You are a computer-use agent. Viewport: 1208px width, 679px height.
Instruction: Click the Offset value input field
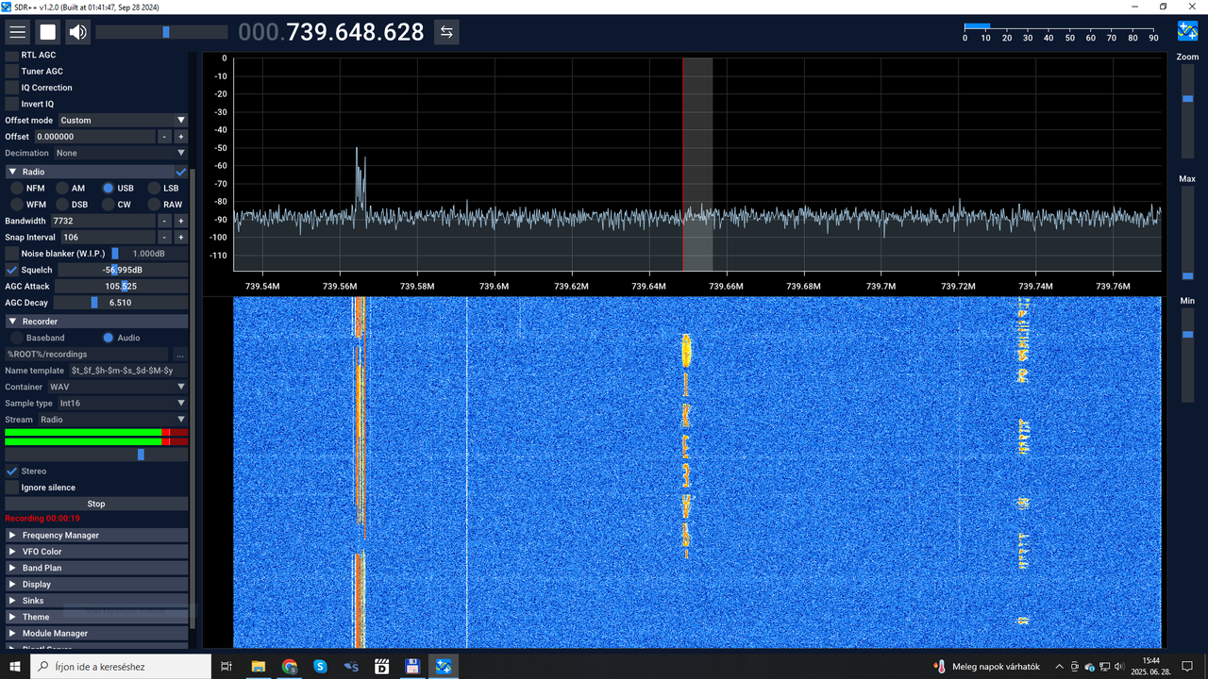coord(94,137)
